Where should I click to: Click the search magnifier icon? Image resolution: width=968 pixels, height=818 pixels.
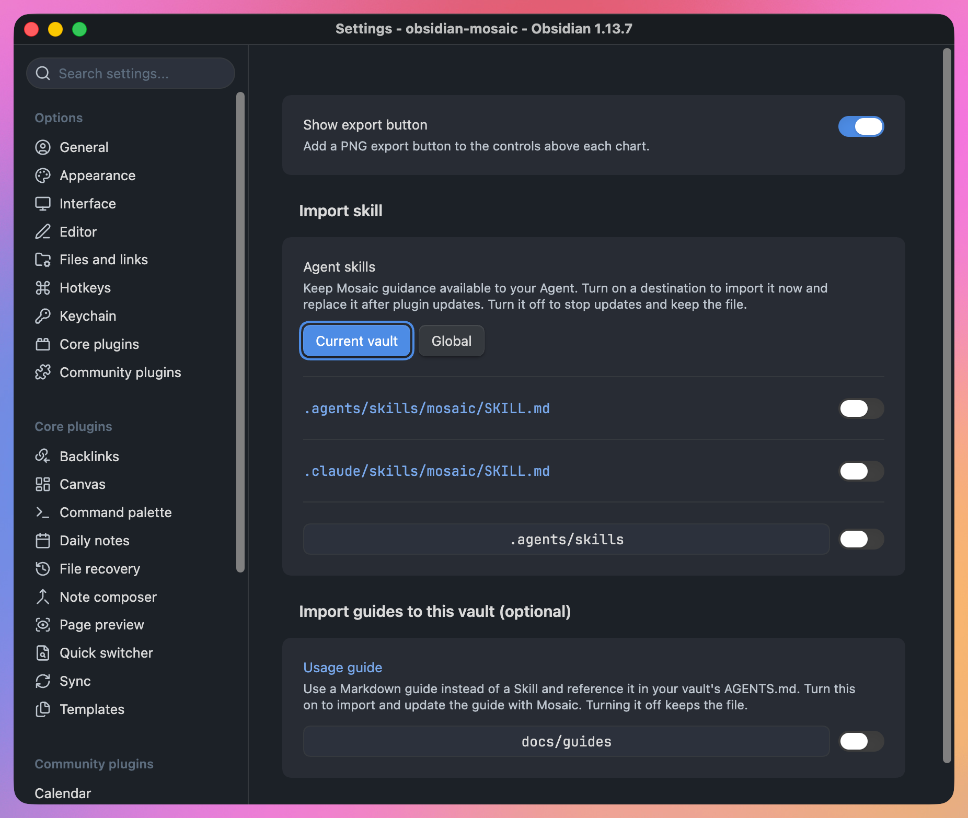click(x=43, y=74)
